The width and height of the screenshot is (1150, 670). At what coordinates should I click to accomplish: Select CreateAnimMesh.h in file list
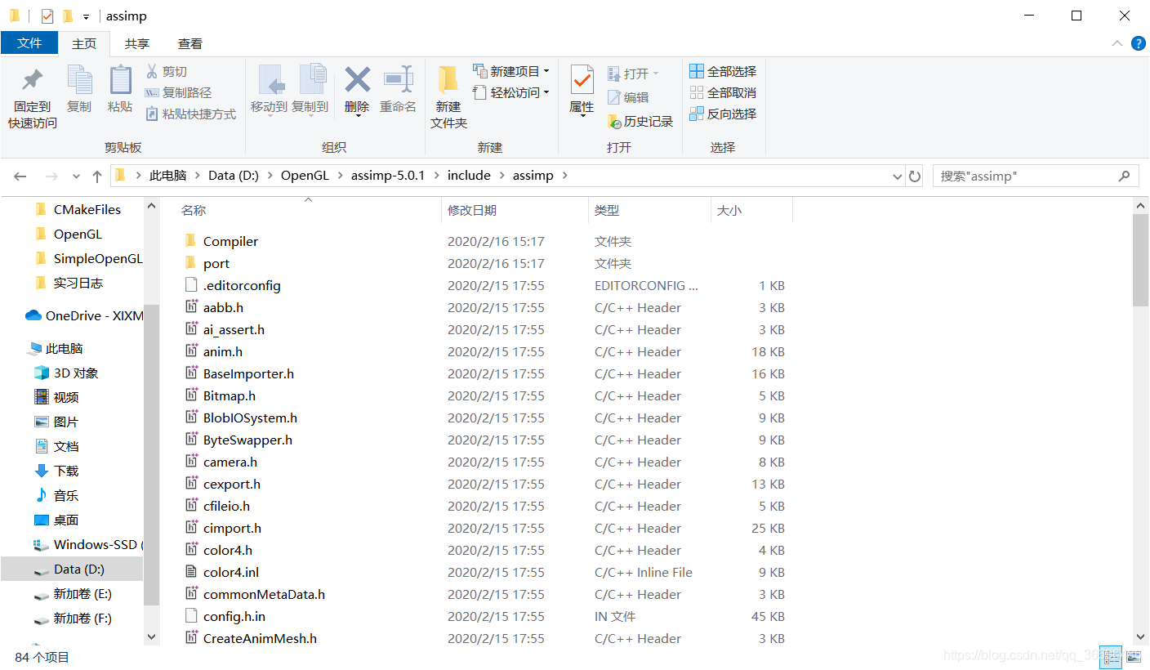click(x=260, y=638)
